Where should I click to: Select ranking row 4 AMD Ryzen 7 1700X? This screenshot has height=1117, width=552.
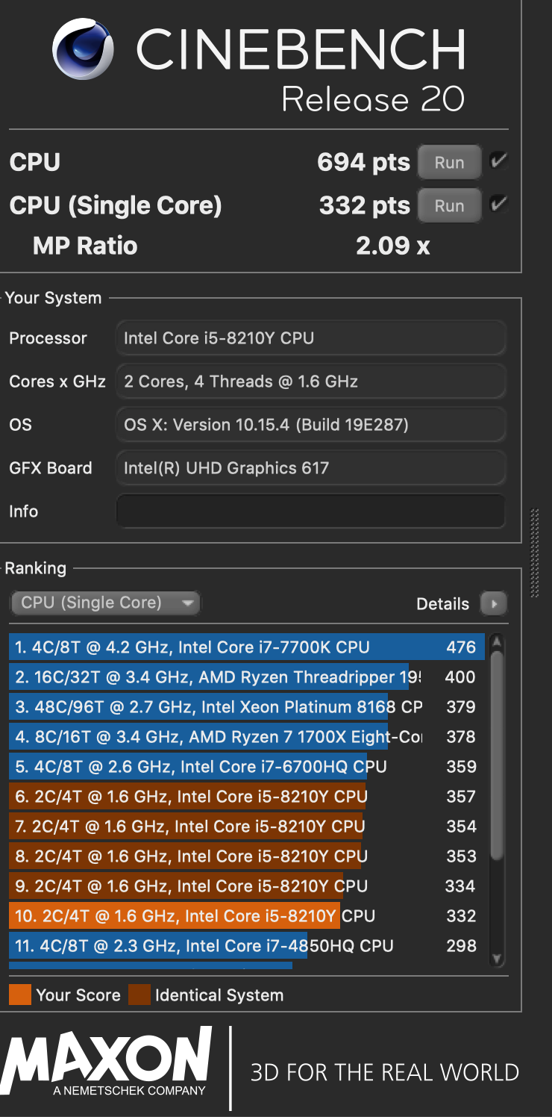[x=247, y=736]
